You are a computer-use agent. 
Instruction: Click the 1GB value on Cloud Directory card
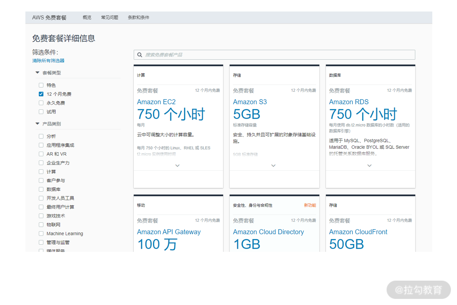click(x=247, y=244)
